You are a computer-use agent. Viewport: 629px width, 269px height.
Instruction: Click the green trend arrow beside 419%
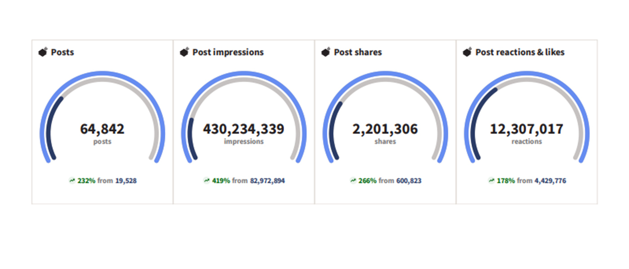207,181
